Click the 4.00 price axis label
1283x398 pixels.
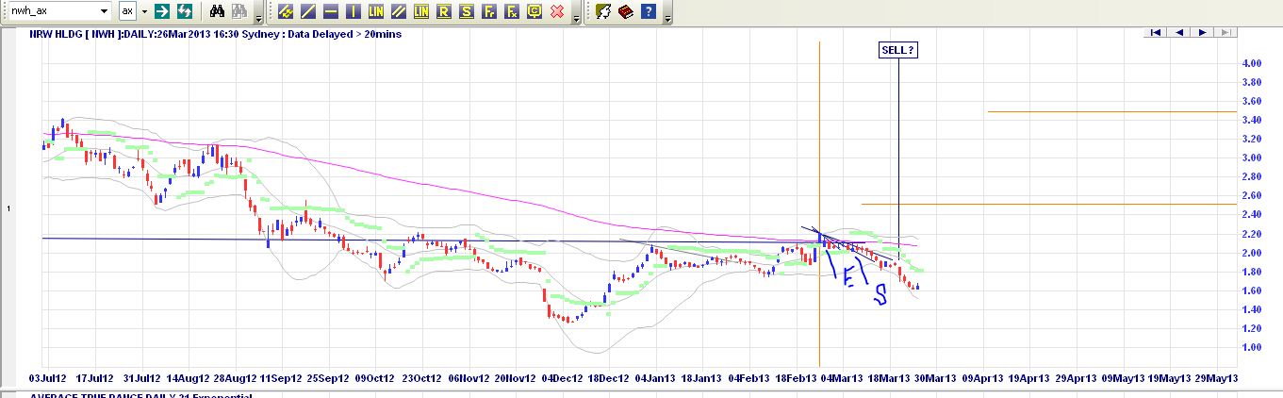pyautogui.click(x=1252, y=63)
